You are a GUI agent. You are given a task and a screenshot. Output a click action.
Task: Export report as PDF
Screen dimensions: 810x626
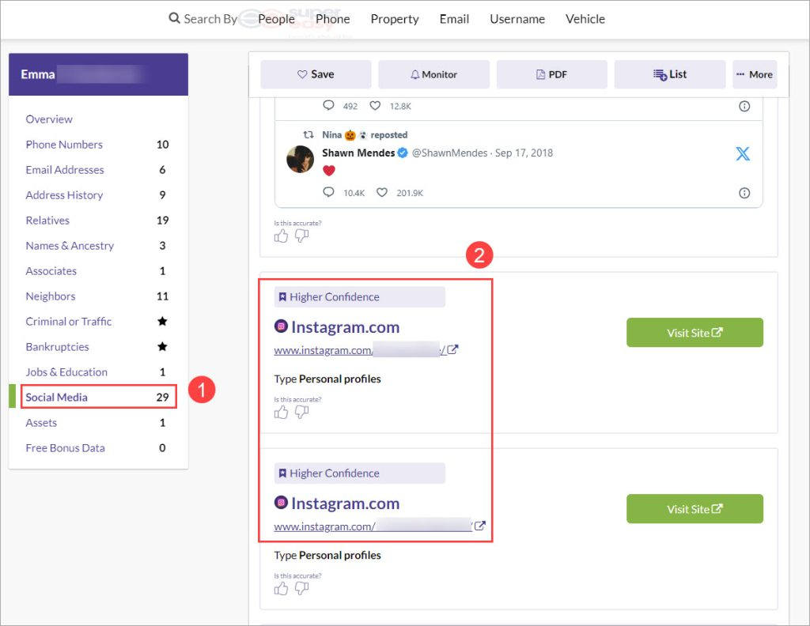(x=551, y=74)
